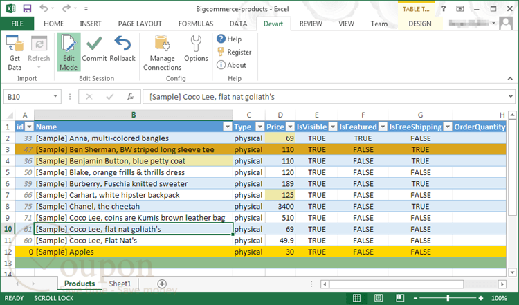Click the Register key icon

click(221, 52)
